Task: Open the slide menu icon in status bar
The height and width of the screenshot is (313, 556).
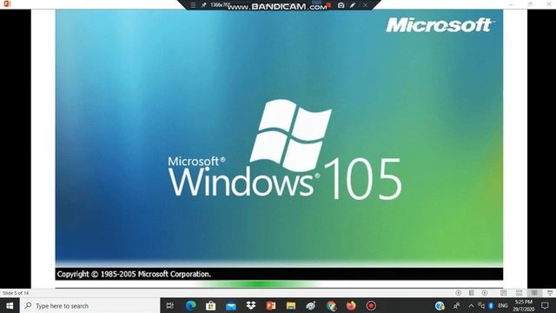Action: (x=471, y=293)
